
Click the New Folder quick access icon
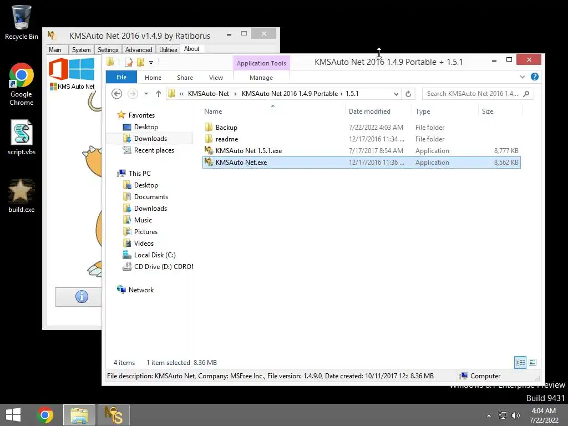pyautogui.click(x=140, y=62)
